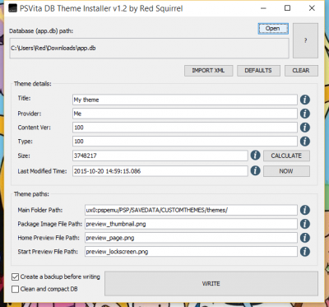Screen dimensions: 329x307
Task: Click the Last Modified Time field
Action: pyautogui.click(x=160, y=171)
